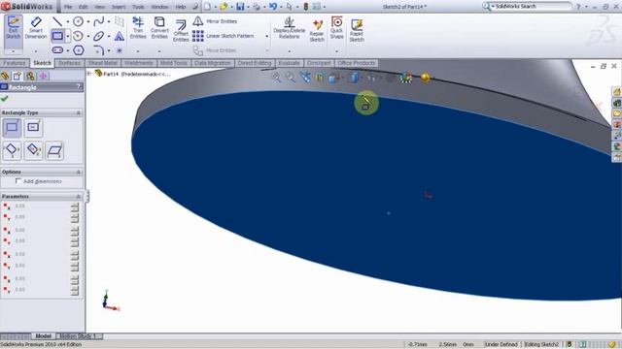622x349 pixels.
Task: Click the New document icon
Action: (207, 7)
